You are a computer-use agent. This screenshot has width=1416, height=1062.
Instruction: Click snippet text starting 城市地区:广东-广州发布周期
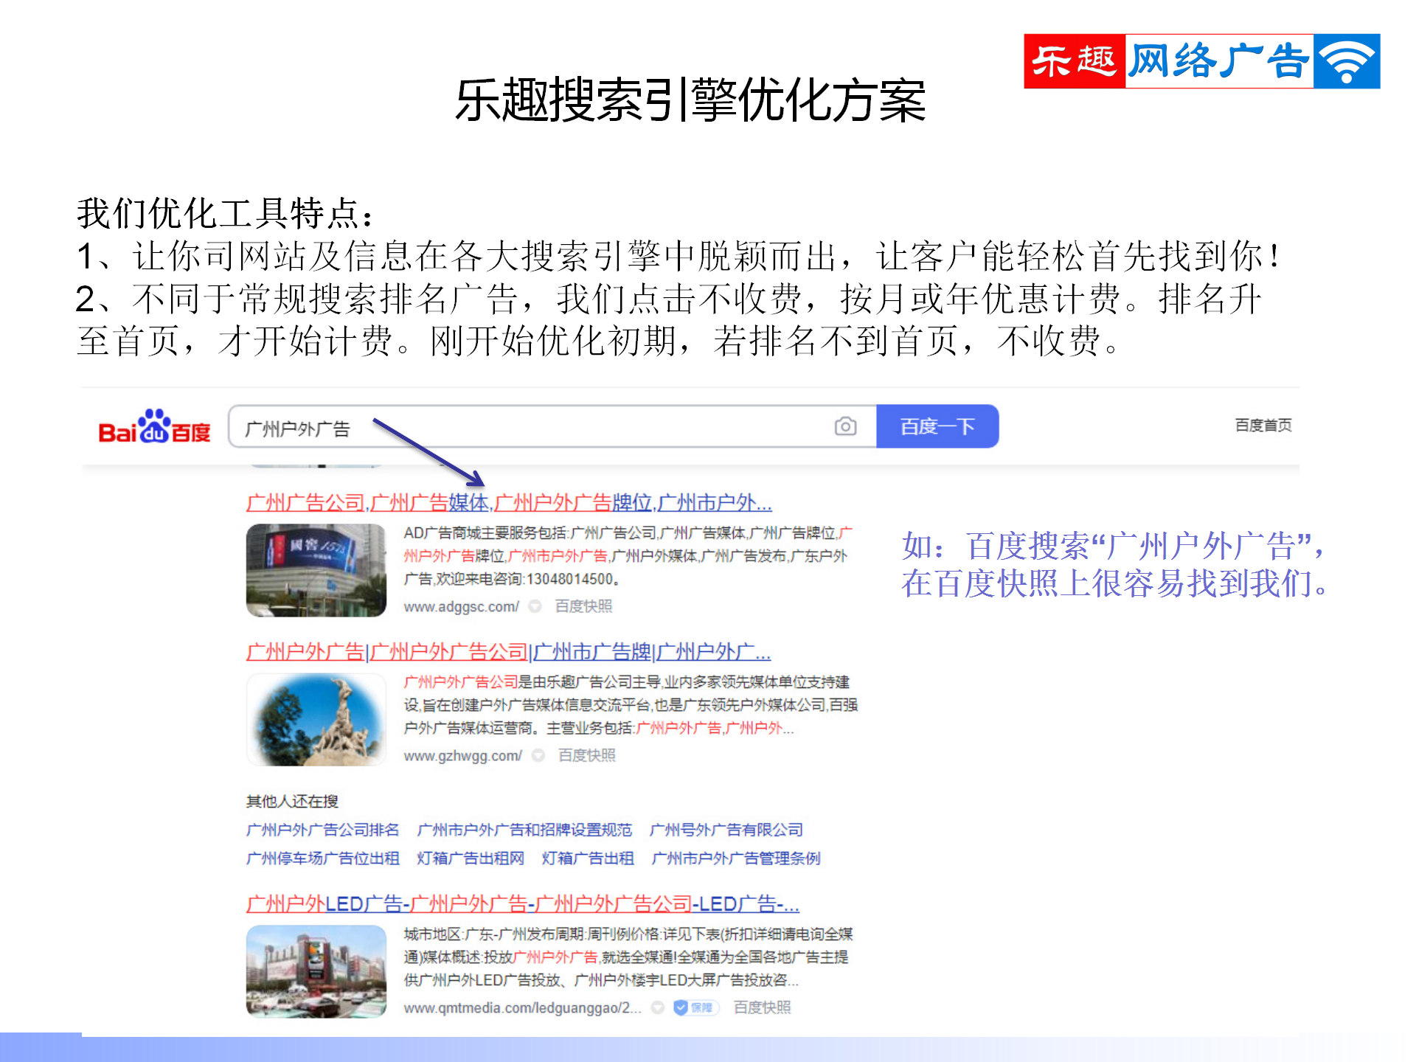(x=628, y=957)
